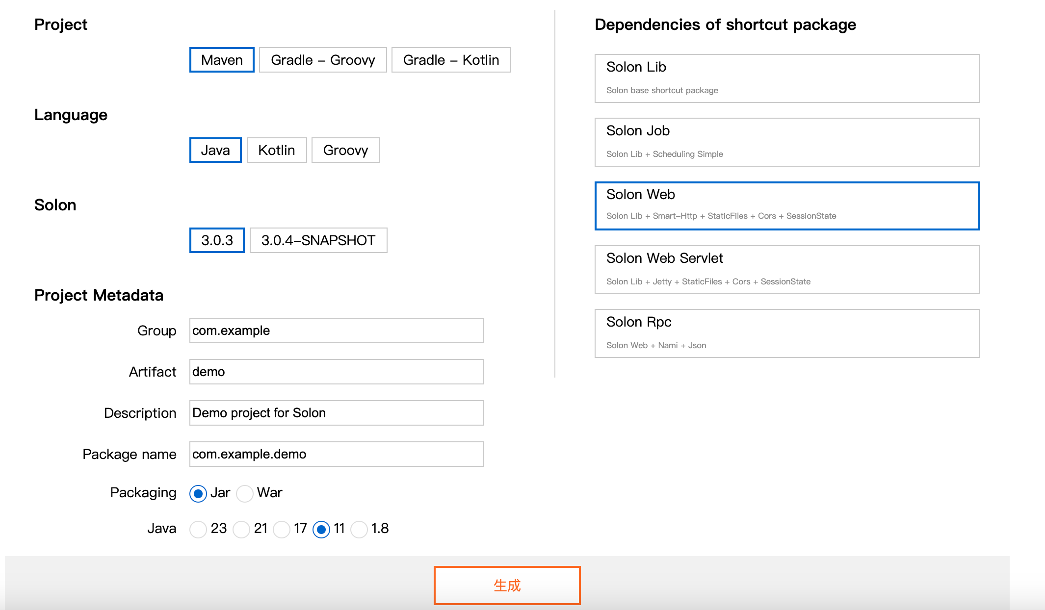
Task: Click the Description input box
Action: pyautogui.click(x=336, y=413)
